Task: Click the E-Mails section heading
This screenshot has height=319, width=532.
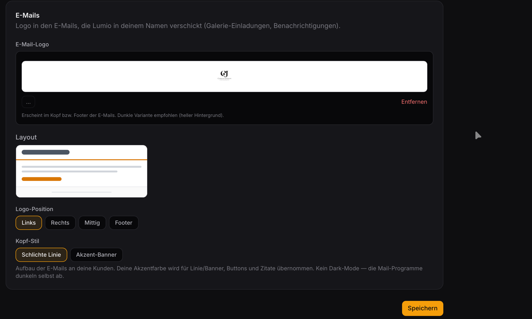Action: click(x=28, y=15)
